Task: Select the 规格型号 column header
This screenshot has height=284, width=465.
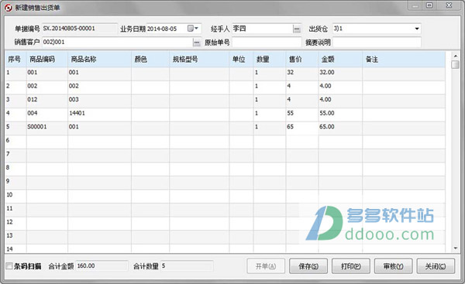Action: pyautogui.click(x=199, y=60)
